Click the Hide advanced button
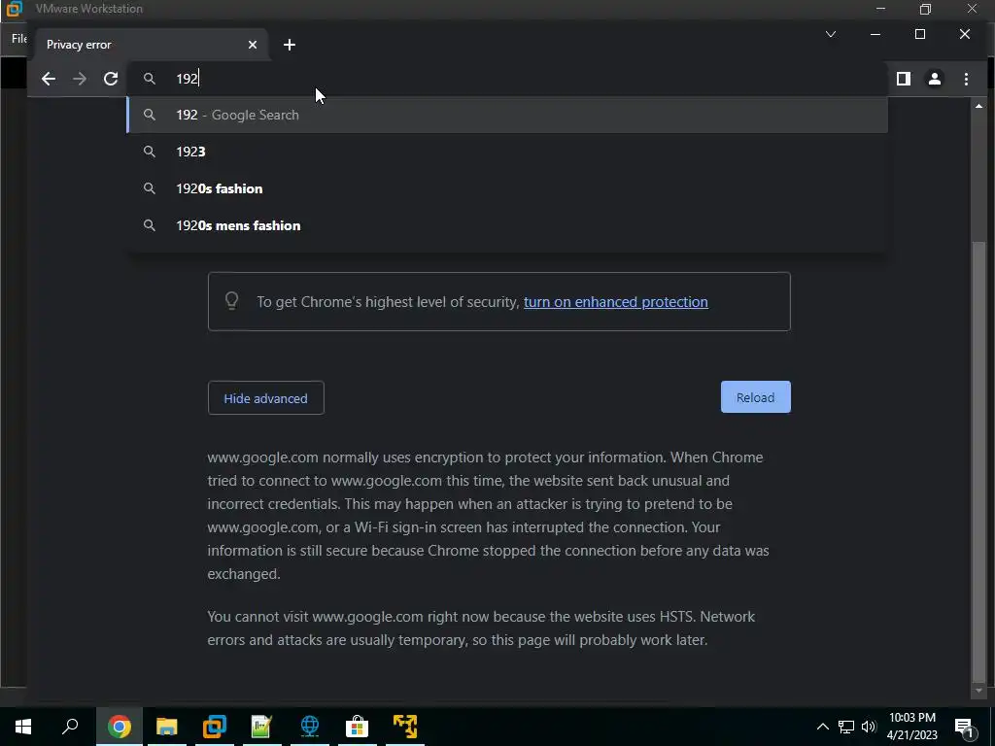Screen dimensions: 995x746 pos(266,397)
